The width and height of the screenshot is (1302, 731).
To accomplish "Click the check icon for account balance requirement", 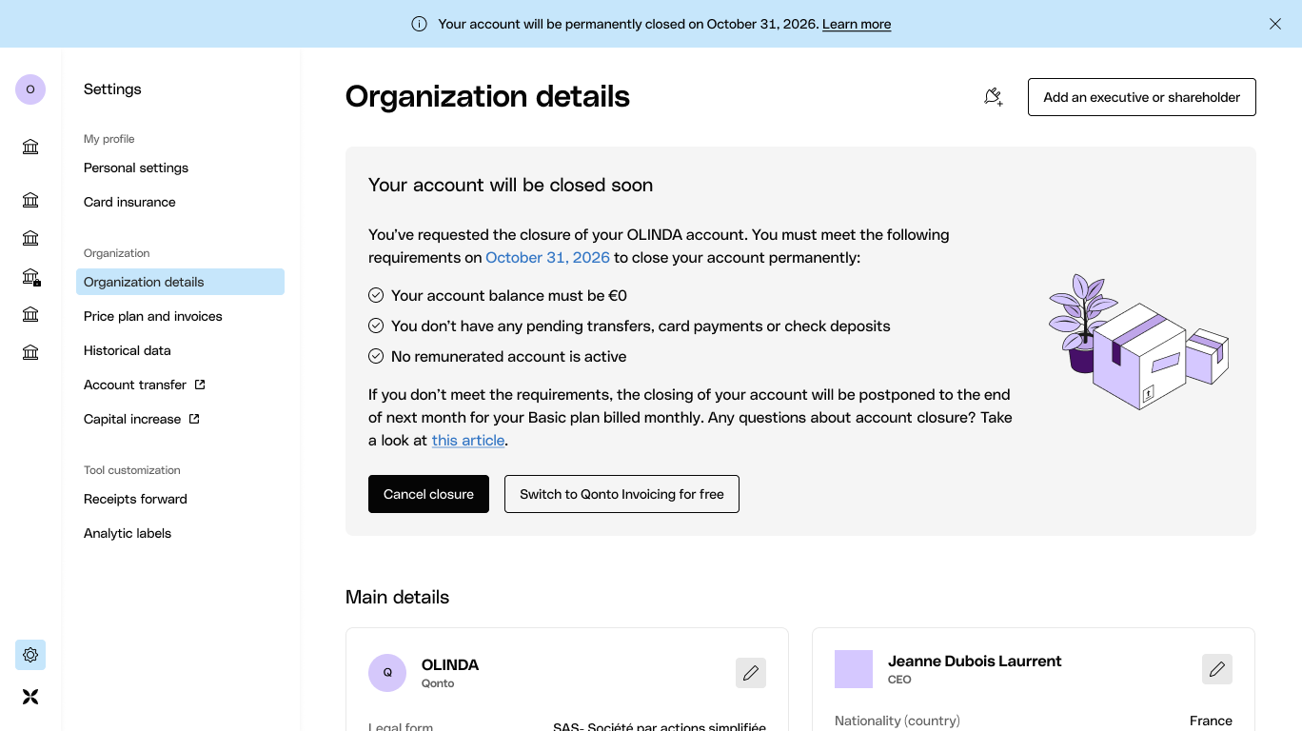I will pos(376,295).
